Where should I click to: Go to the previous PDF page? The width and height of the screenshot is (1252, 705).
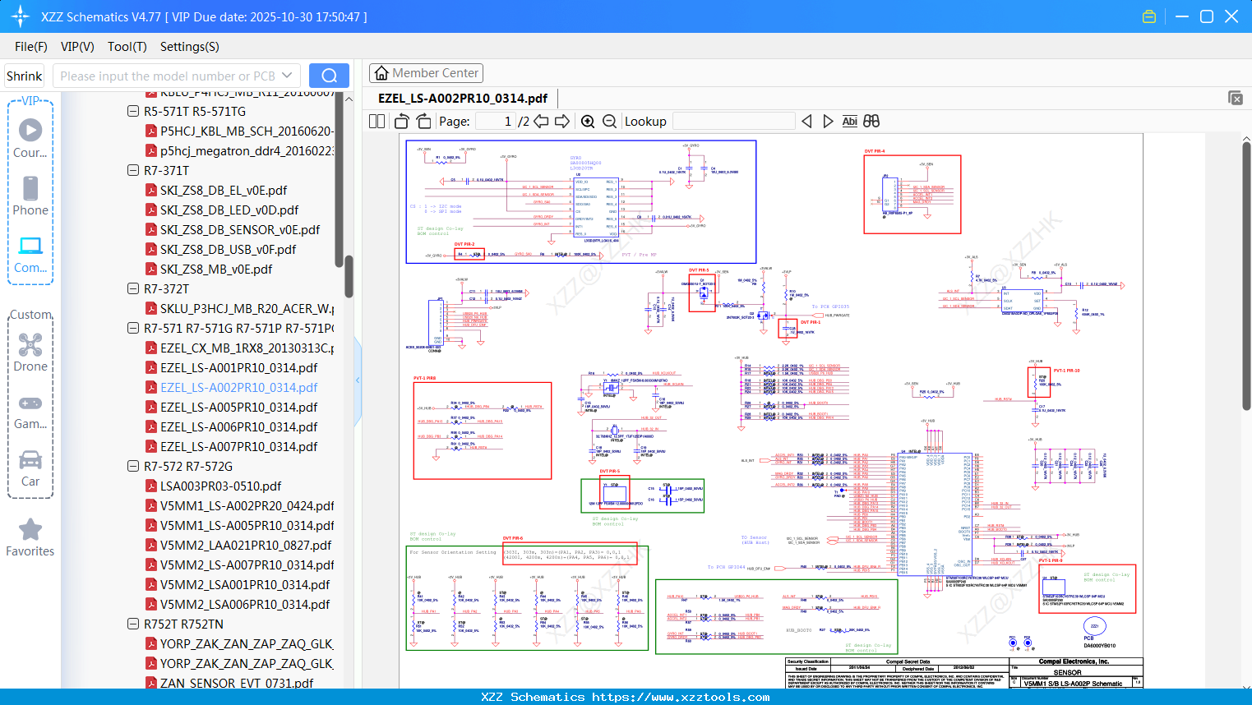click(541, 122)
